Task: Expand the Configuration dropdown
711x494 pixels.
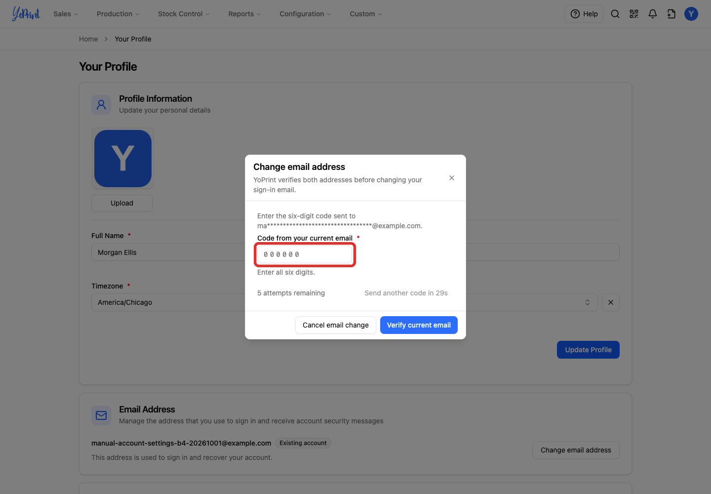Action: pyautogui.click(x=305, y=14)
